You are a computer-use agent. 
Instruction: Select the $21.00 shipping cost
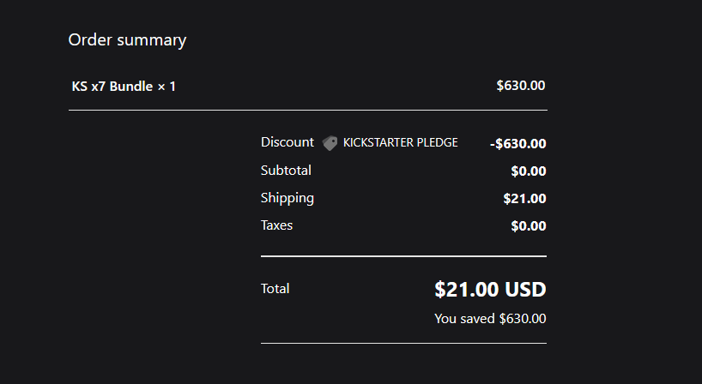point(524,199)
